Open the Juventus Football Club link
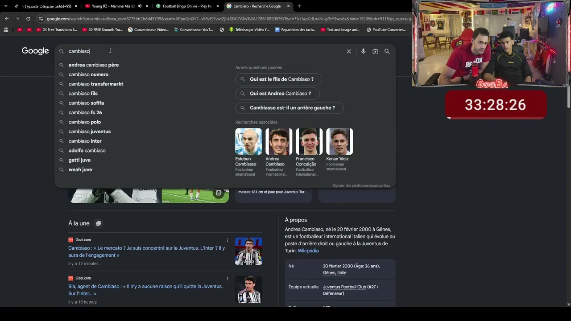 tap(344, 287)
